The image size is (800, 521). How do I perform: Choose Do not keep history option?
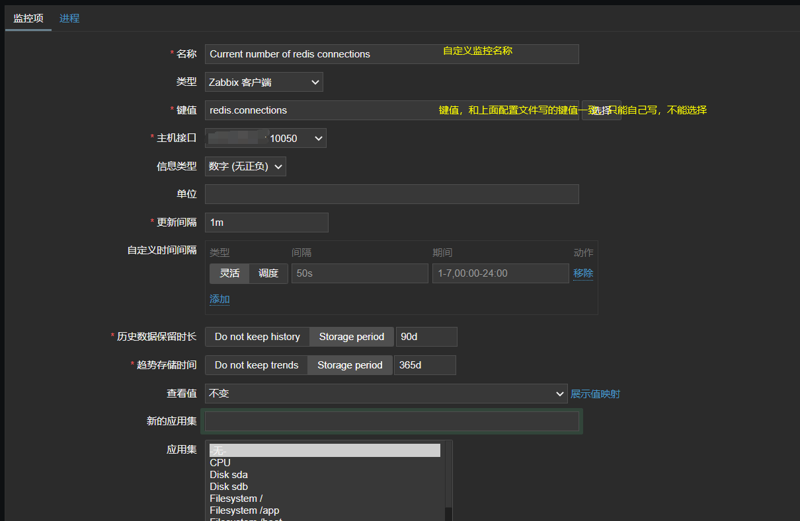pos(257,337)
